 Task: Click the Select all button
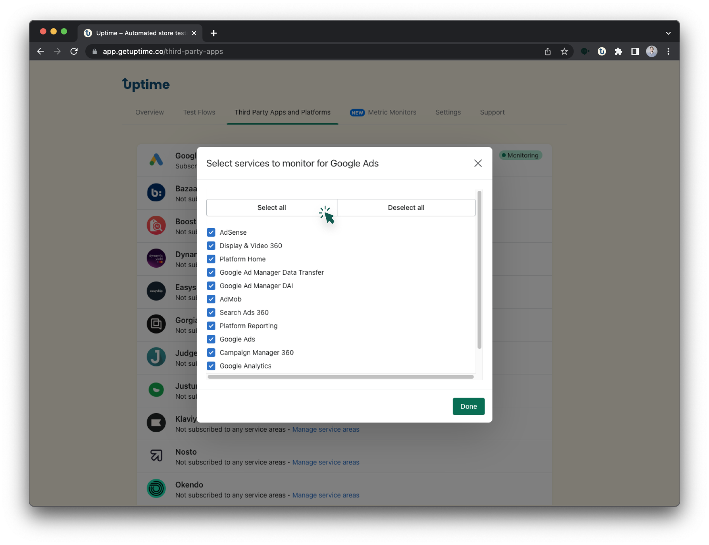pyautogui.click(x=271, y=208)
